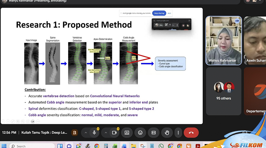
Task: Click the back-to-tab icon at the floating panel's top right
Action: 189,21
